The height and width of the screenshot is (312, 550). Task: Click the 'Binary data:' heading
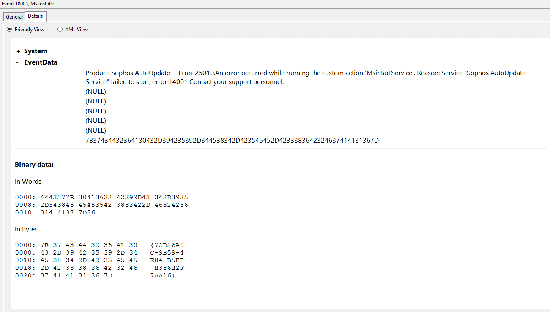click(x=34, y=165)
